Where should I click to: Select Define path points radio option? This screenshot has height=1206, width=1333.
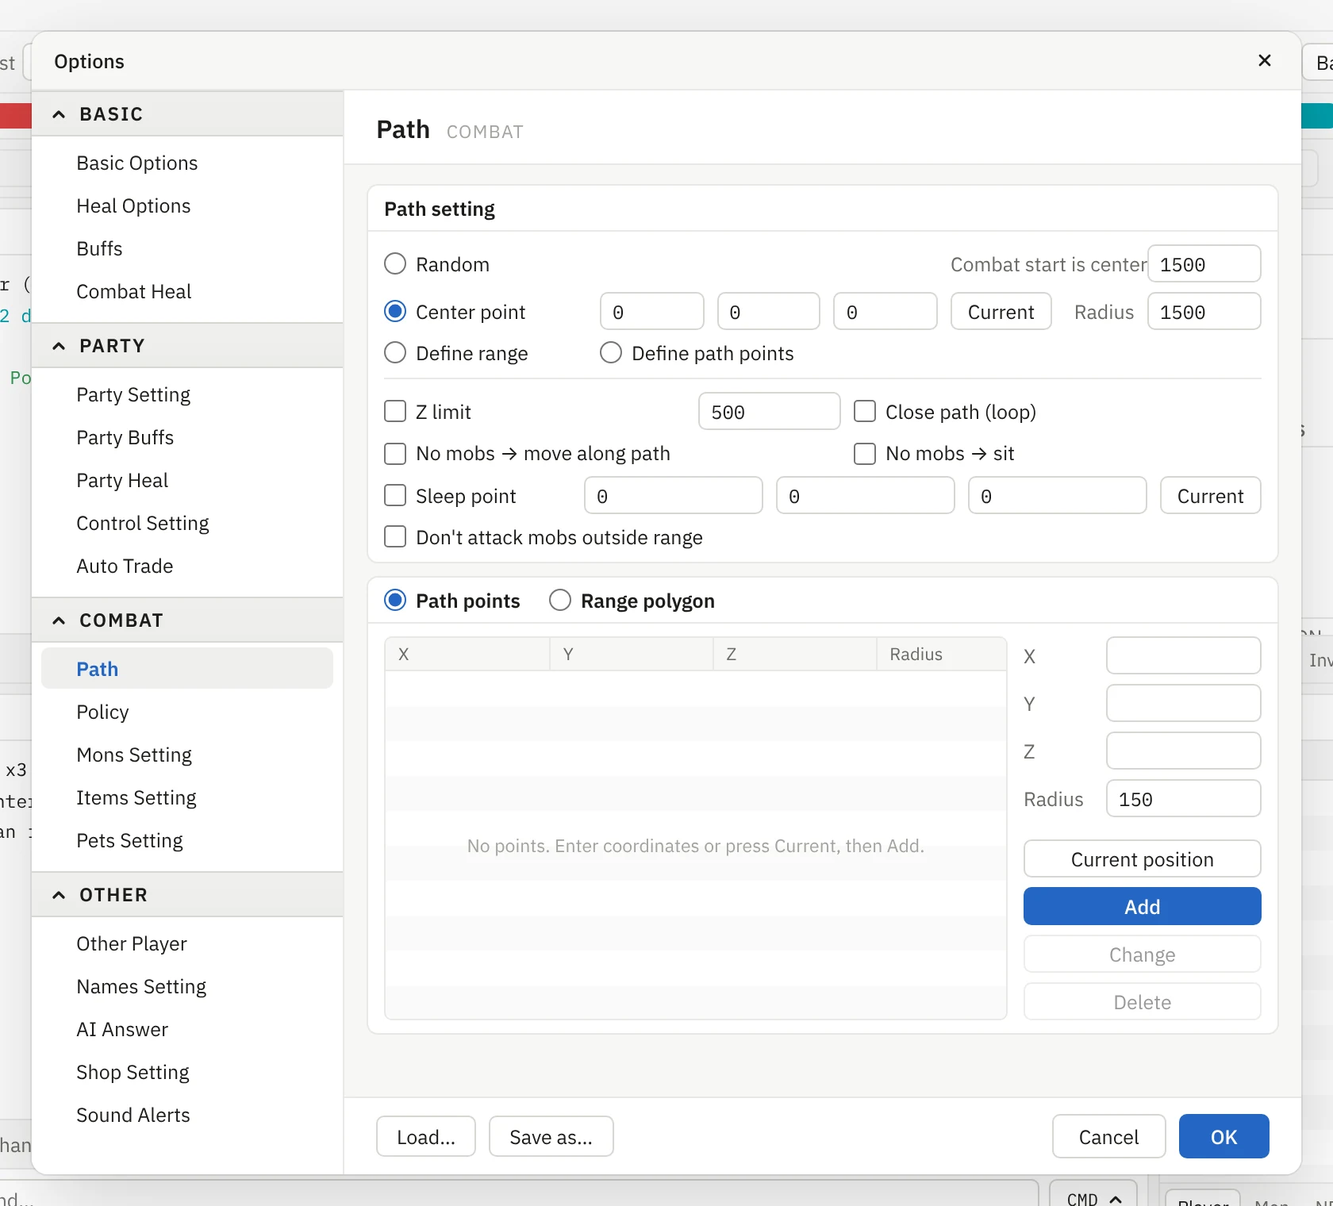pyautogui.click(x=611, y=353)
